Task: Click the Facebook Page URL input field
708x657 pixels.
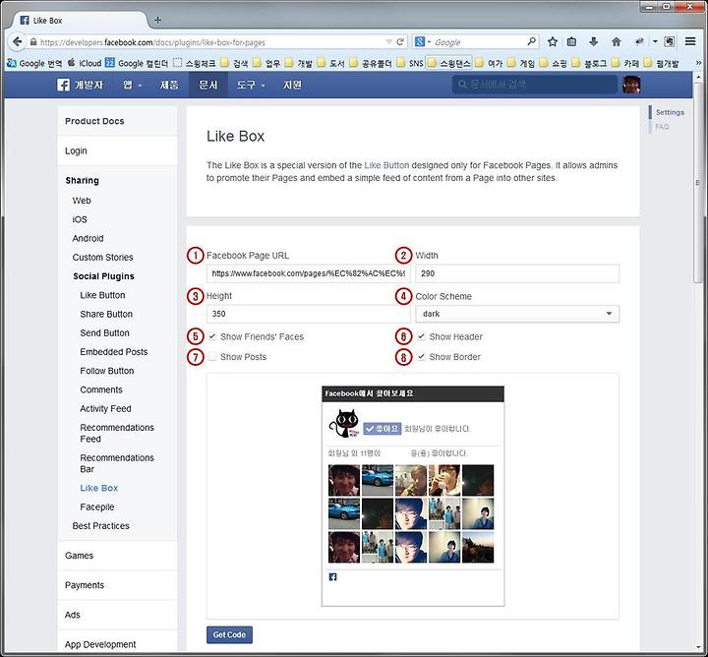Action: (309, 273)
